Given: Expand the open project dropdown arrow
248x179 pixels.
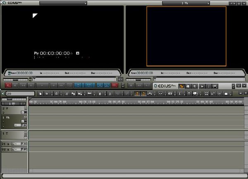Looking at the screenshot, I should (52, 94).
